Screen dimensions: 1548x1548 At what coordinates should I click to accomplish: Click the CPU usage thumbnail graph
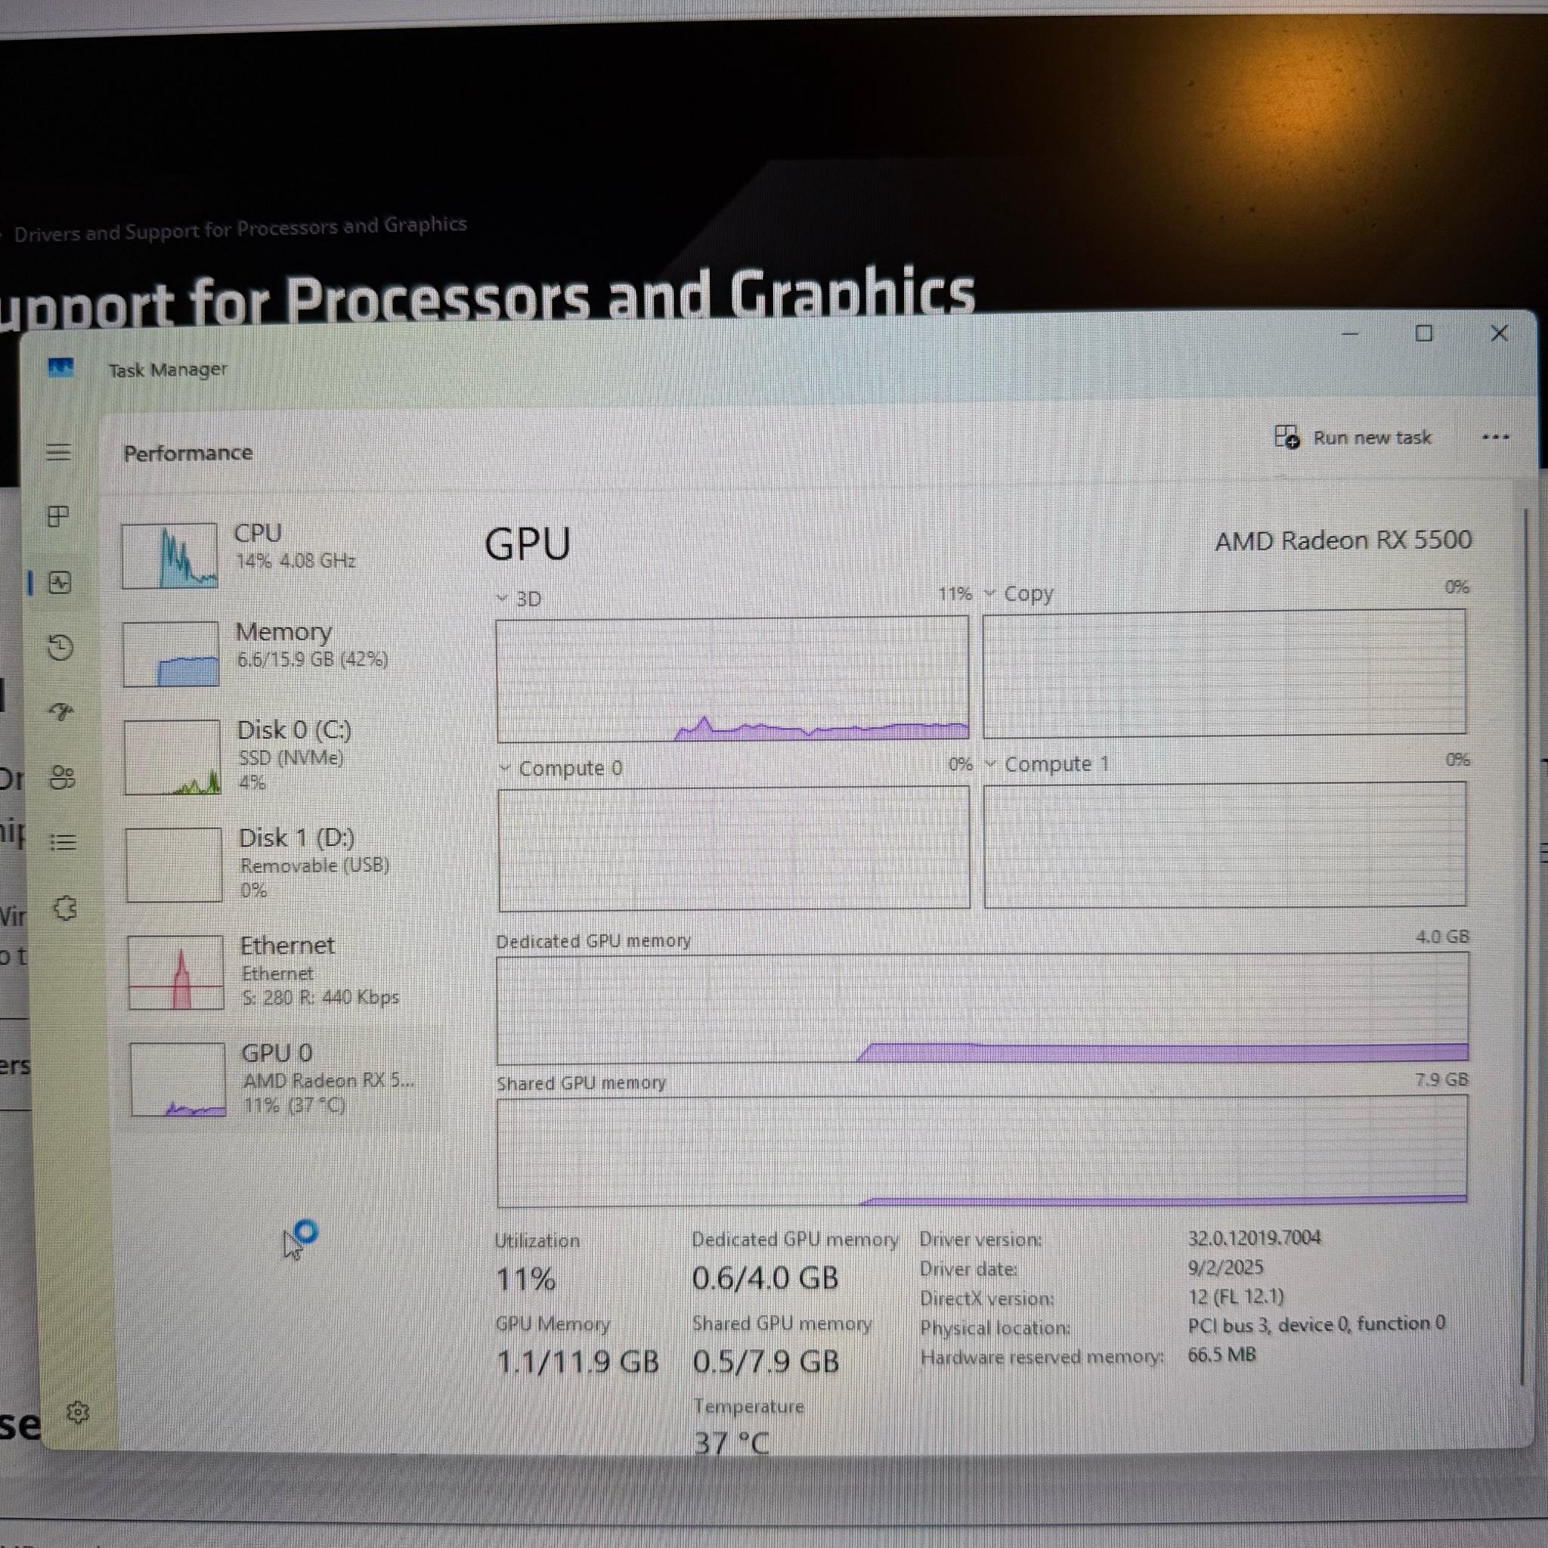pyautogui.click(x=169, y=556)
